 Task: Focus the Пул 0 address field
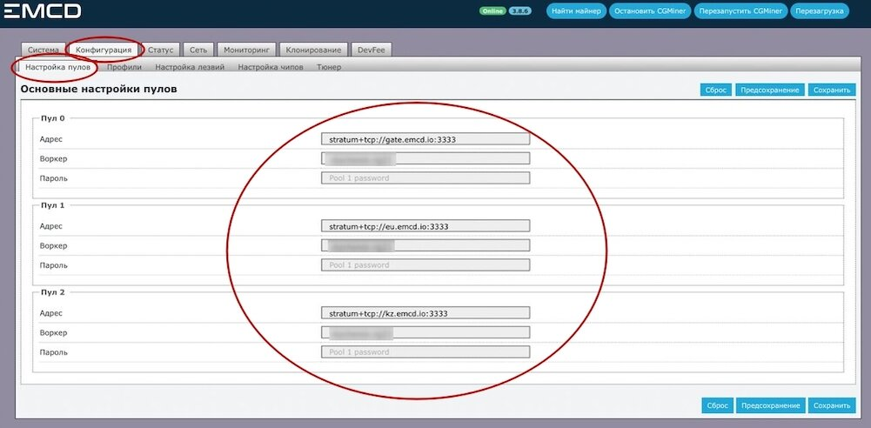(x=425, y=139)
